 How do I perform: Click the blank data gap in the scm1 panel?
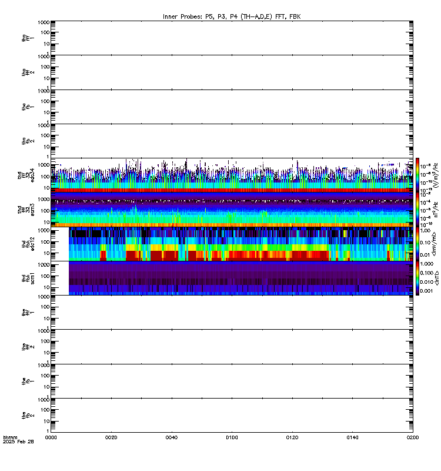click(x=60, y=278)
